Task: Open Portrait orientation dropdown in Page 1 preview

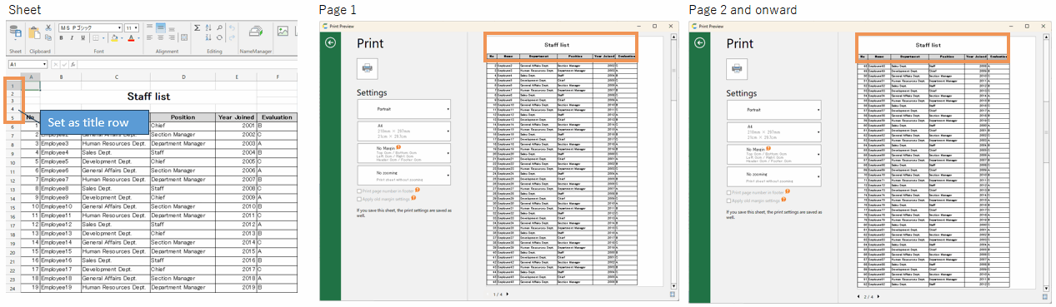Action: pos(403,109)
